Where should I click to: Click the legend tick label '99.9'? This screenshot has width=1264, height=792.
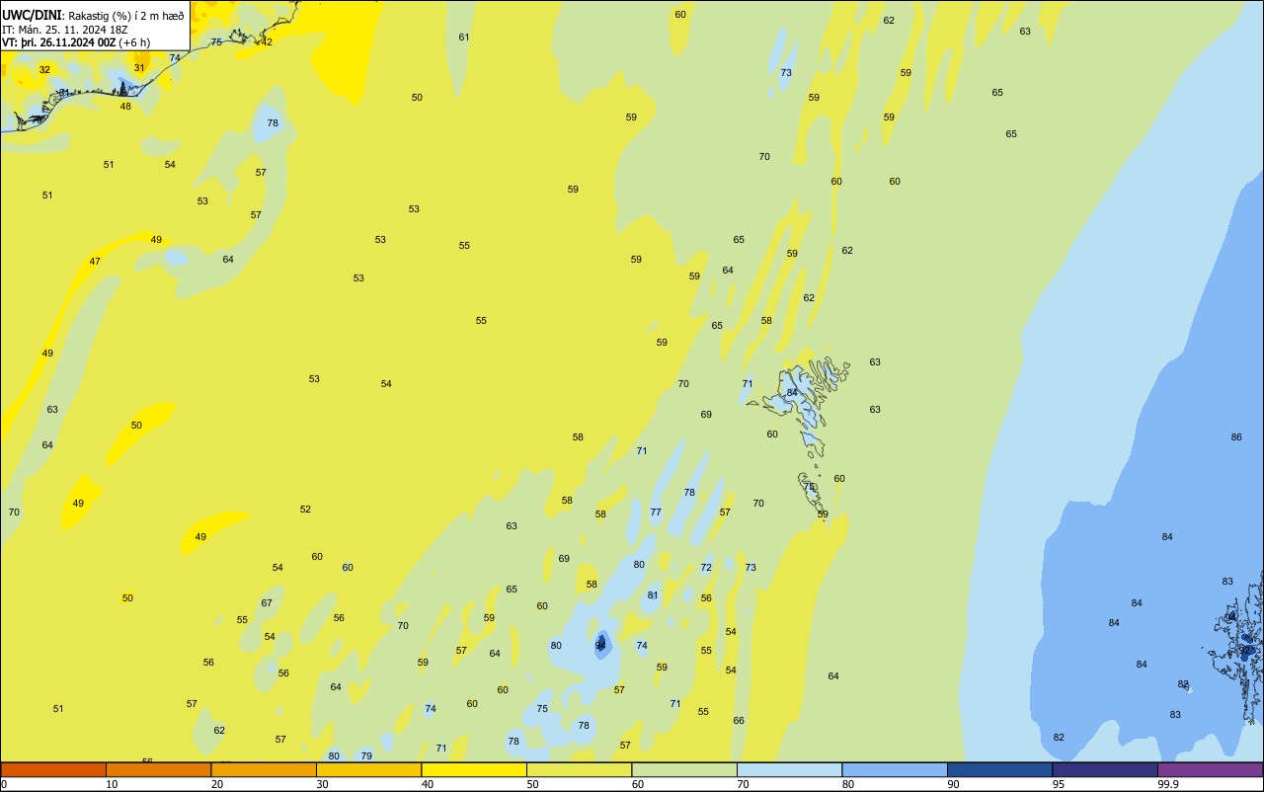click(1168, 784)
